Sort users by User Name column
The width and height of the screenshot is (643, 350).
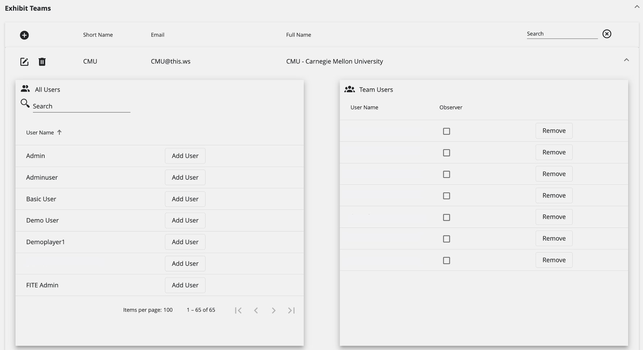point(40,133)
